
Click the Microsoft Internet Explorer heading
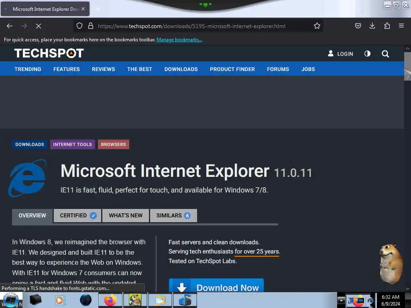[x=165, y=171]
